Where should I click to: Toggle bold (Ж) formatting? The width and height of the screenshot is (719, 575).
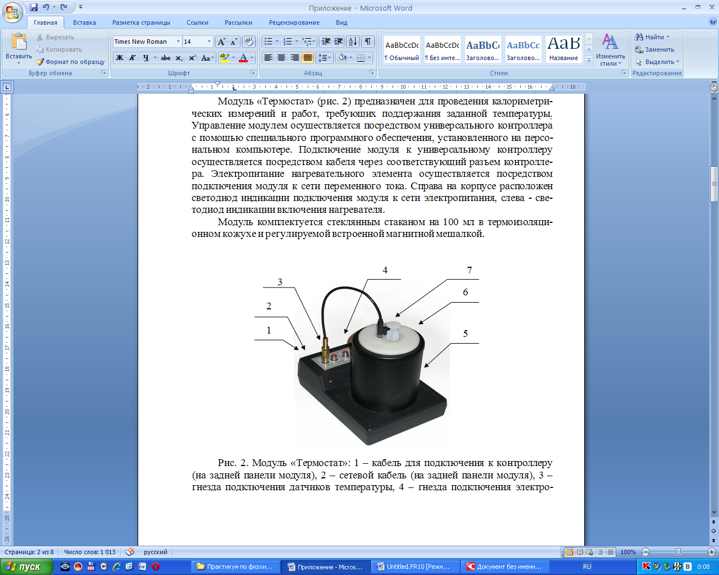pos(119,57)
